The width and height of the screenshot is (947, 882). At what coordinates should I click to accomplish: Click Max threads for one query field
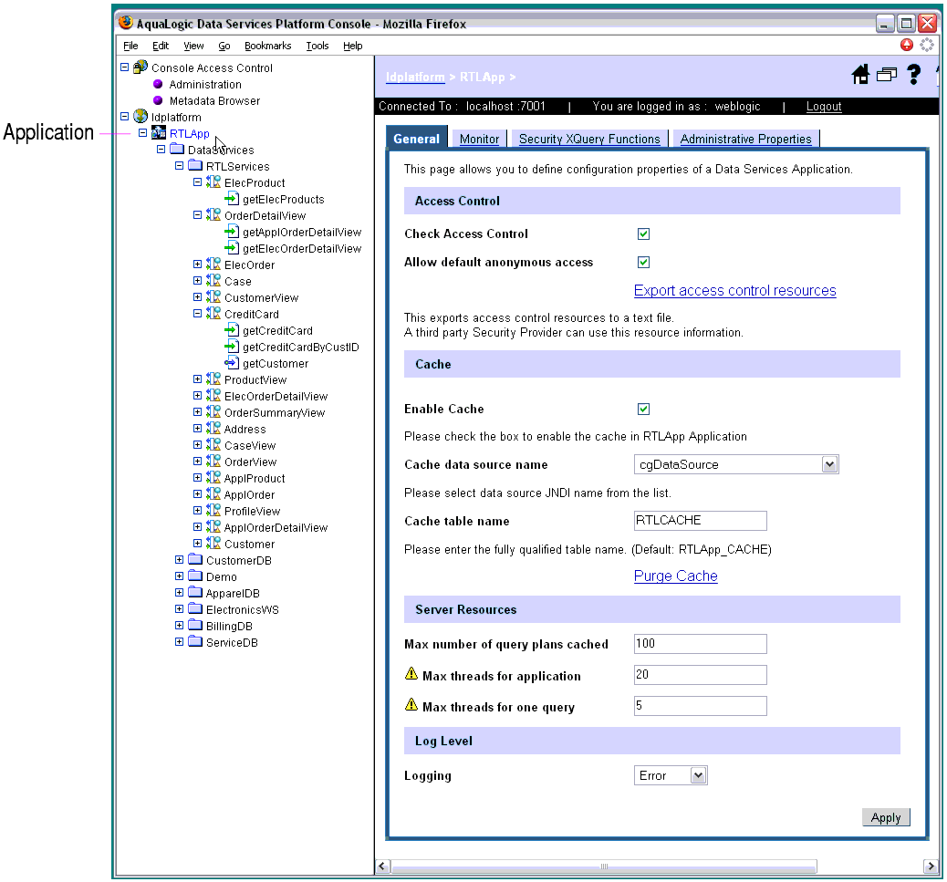pyautogui.click(x=701, y=706)
